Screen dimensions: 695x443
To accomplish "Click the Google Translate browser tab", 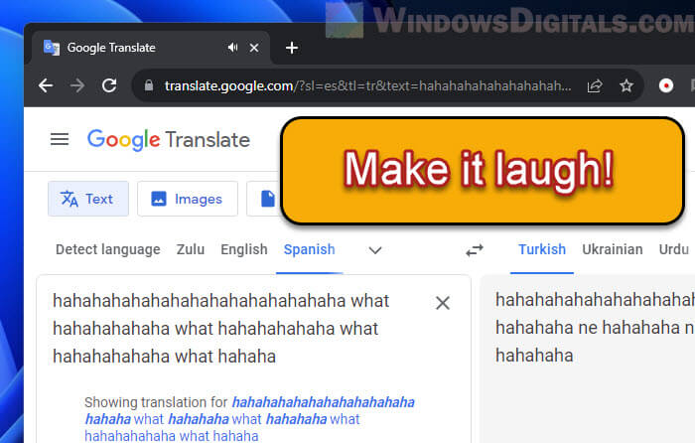I will tap(151, 48).
